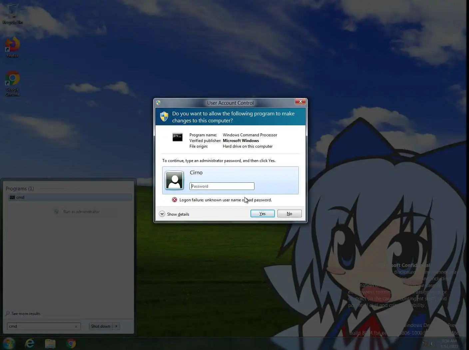
Task: Click the Show details chevron icon
Action: pyautogui.click(x=162, y=214)
